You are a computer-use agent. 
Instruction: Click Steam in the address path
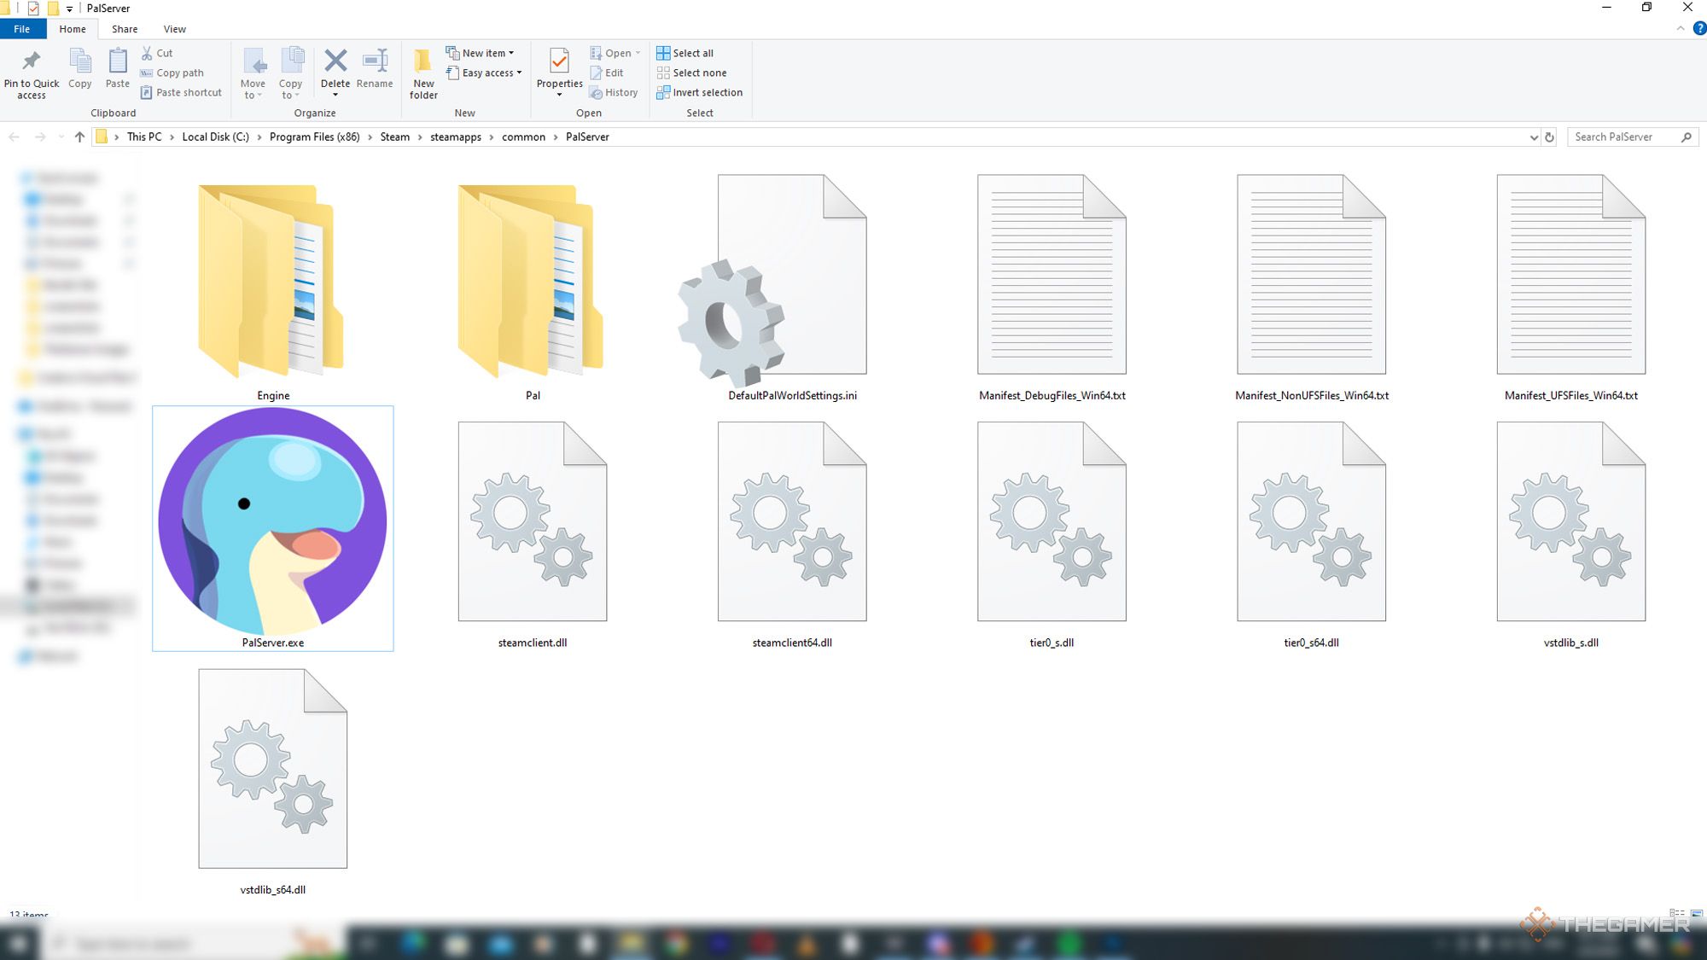(395, 137)
